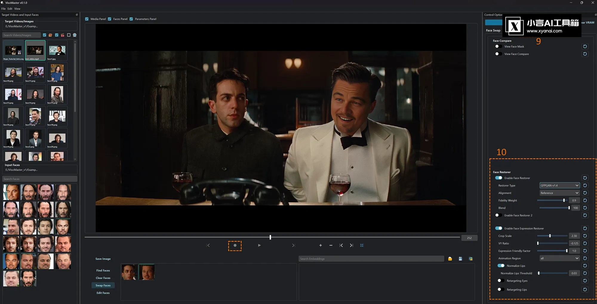The width and height of the screenshot is (597, 304).
Task: Open embeddings folder icon
Action: 450,259
